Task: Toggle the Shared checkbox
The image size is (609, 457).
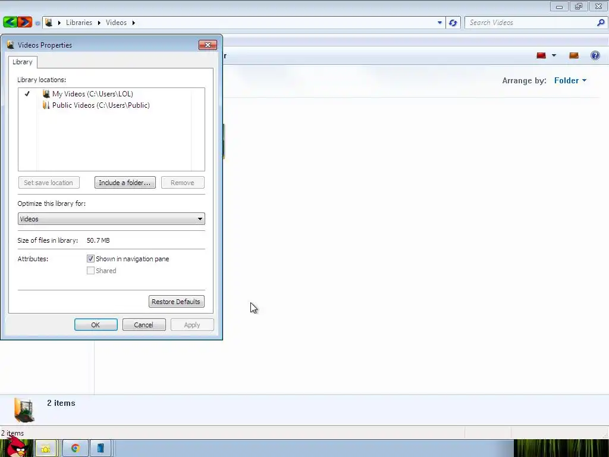Action: 90,271
